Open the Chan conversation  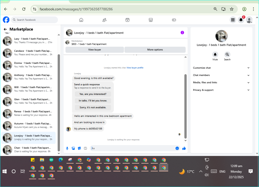point(28,150)
